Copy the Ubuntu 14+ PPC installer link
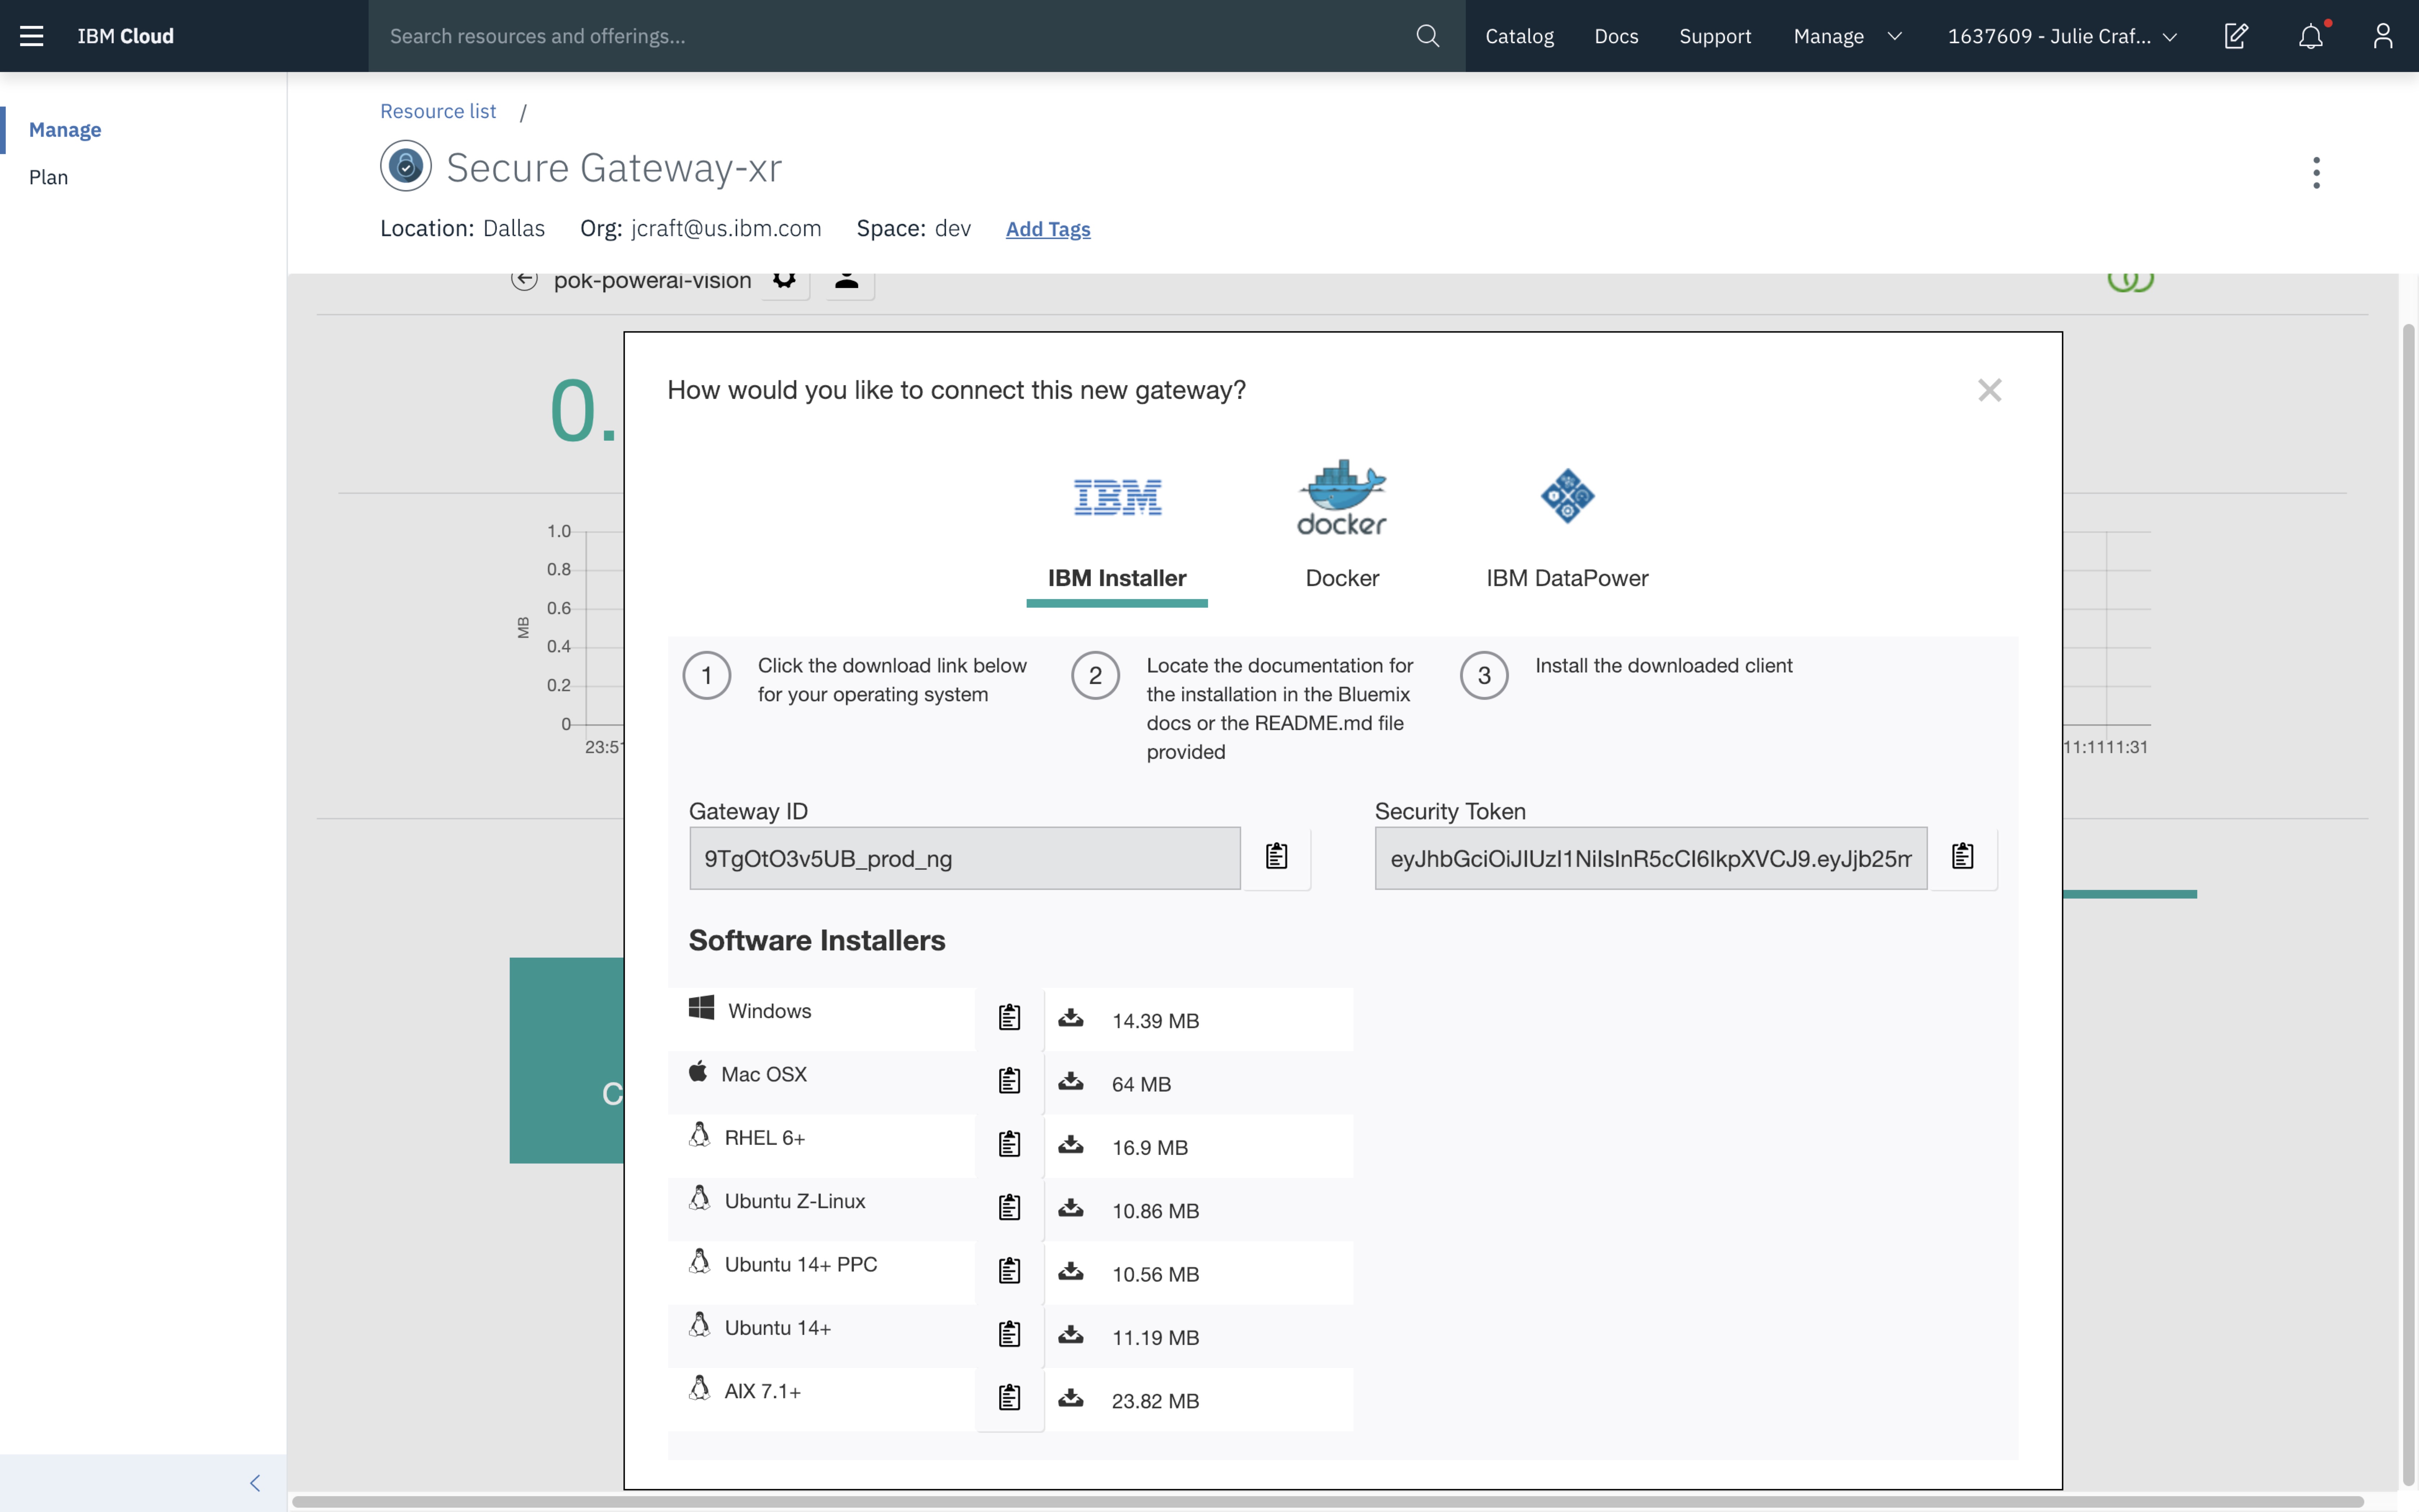Viewport: 2419px width, 1512px height. click(x=1010, y=1271)
